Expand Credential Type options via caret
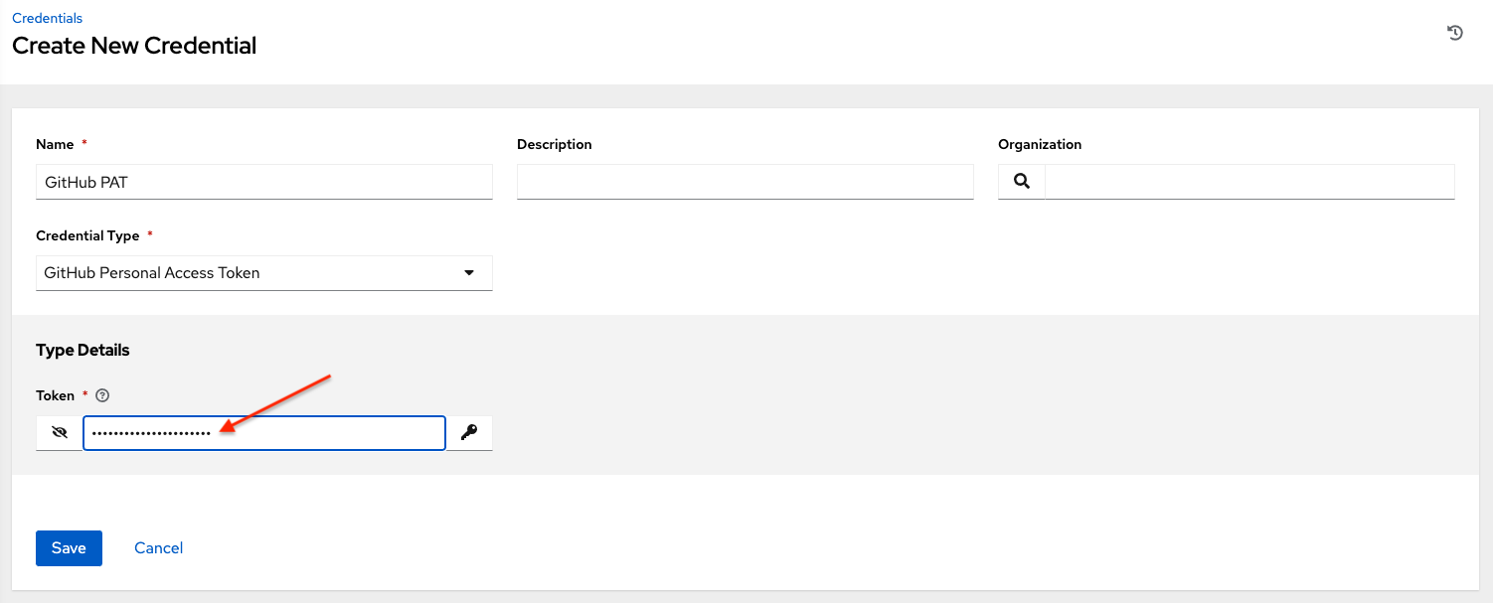Screen dimensions: 1493x603 468,272
